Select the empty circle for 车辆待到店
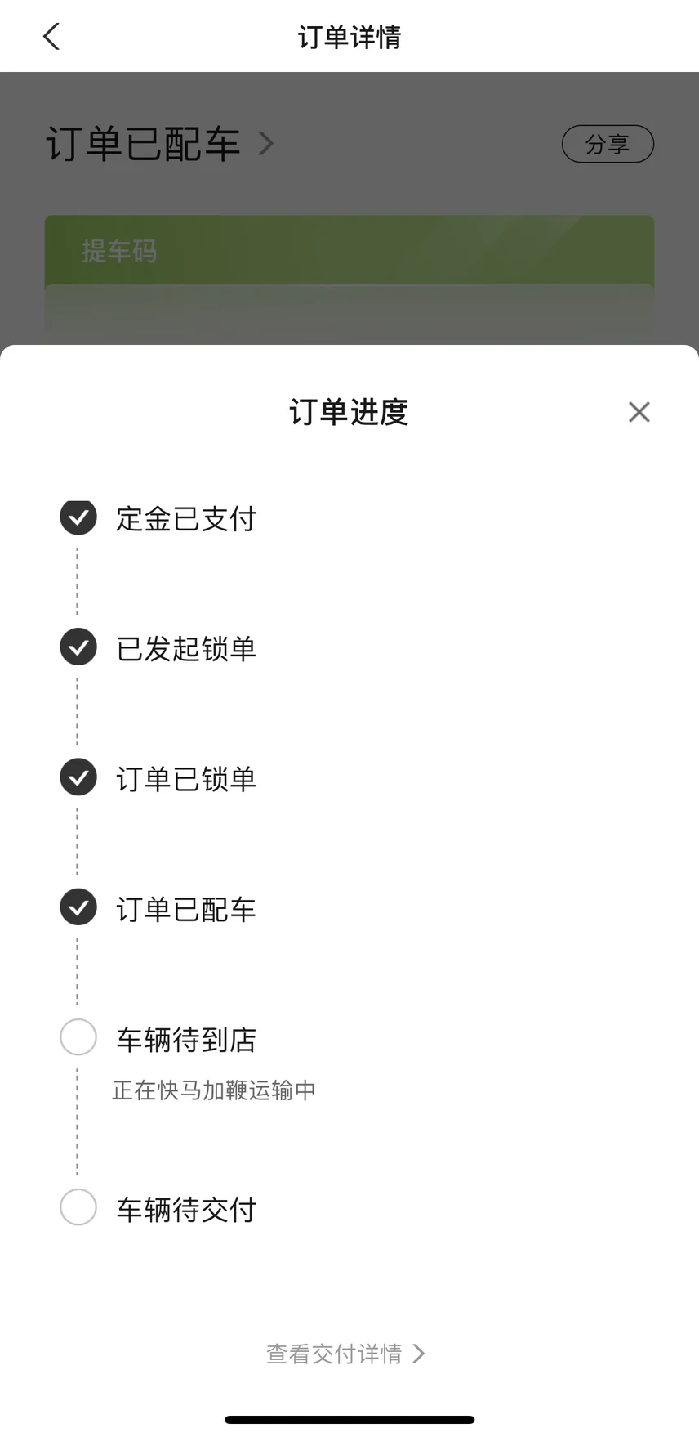 (78, 1037)
